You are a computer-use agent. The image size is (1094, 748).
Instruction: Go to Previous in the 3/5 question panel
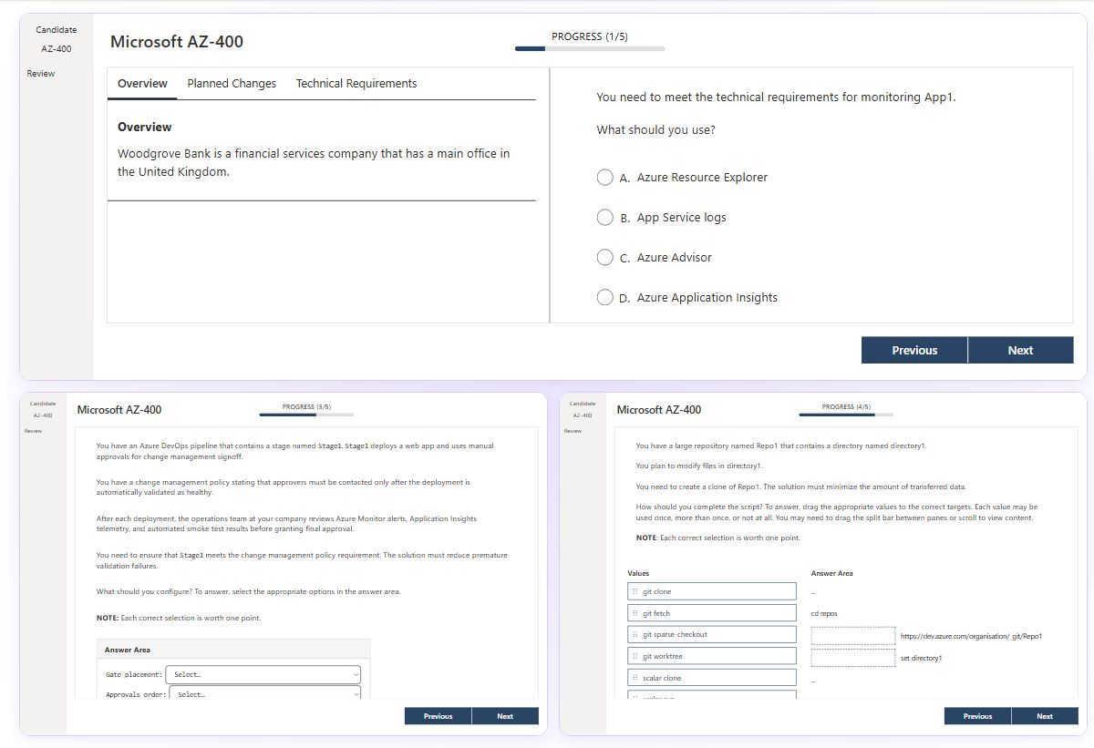click(x=438, y=716)
